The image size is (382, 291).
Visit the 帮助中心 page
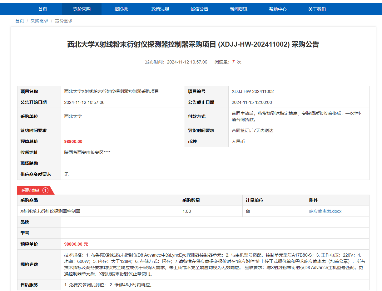(278, 9)
